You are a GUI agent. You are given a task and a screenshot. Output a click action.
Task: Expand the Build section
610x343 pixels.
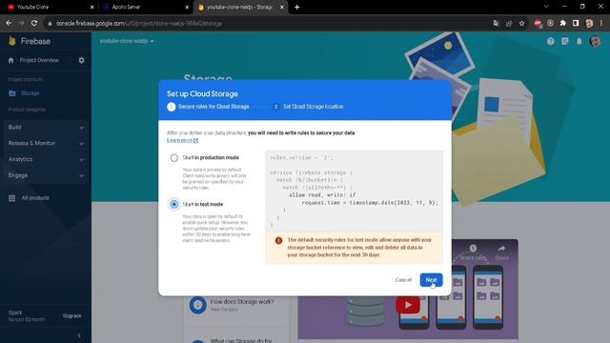click(x=46, y=127)
